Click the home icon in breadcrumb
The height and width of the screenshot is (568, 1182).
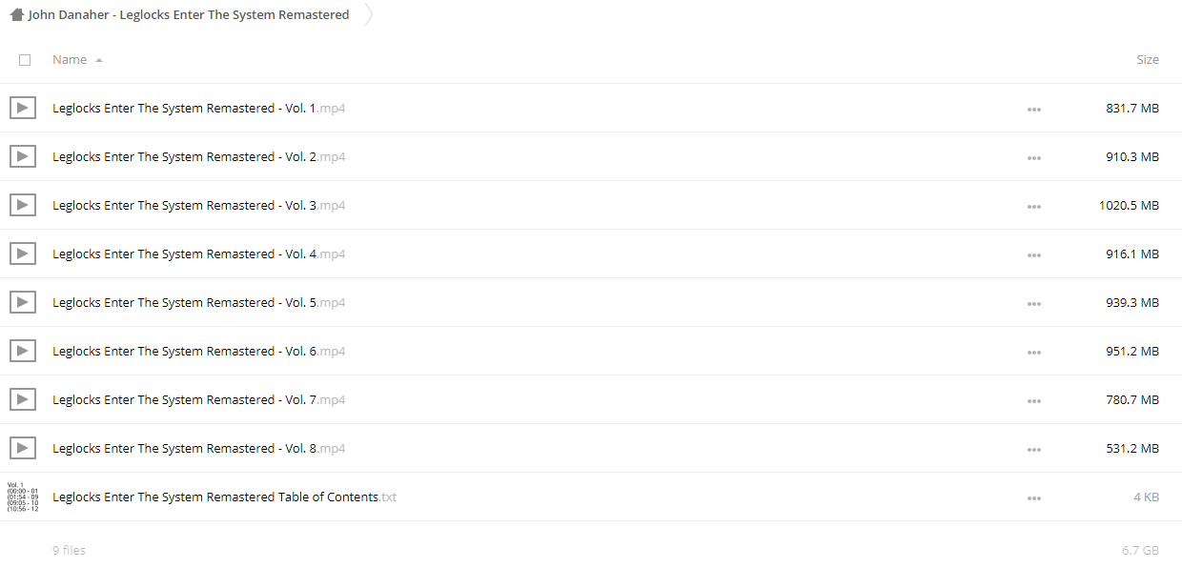pos(17,14)
